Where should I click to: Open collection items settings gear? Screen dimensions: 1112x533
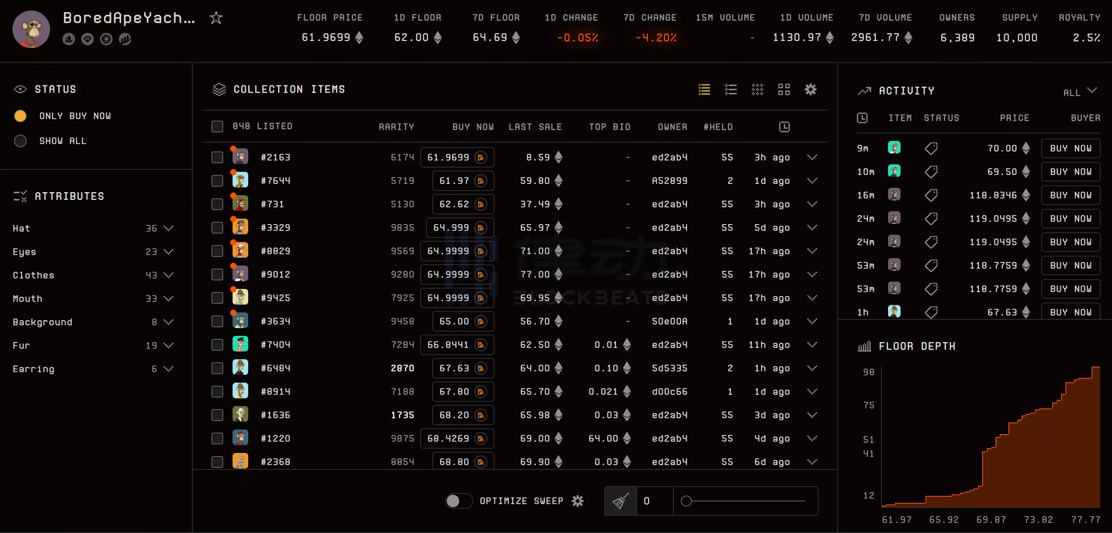(x=810, y=89)
